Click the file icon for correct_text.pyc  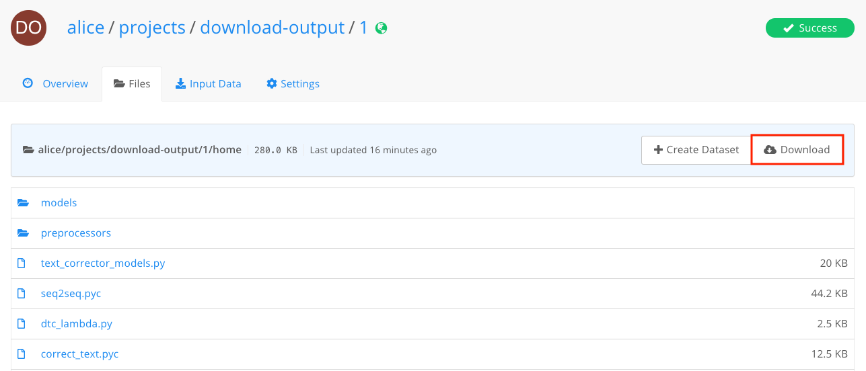coord(22,354)
